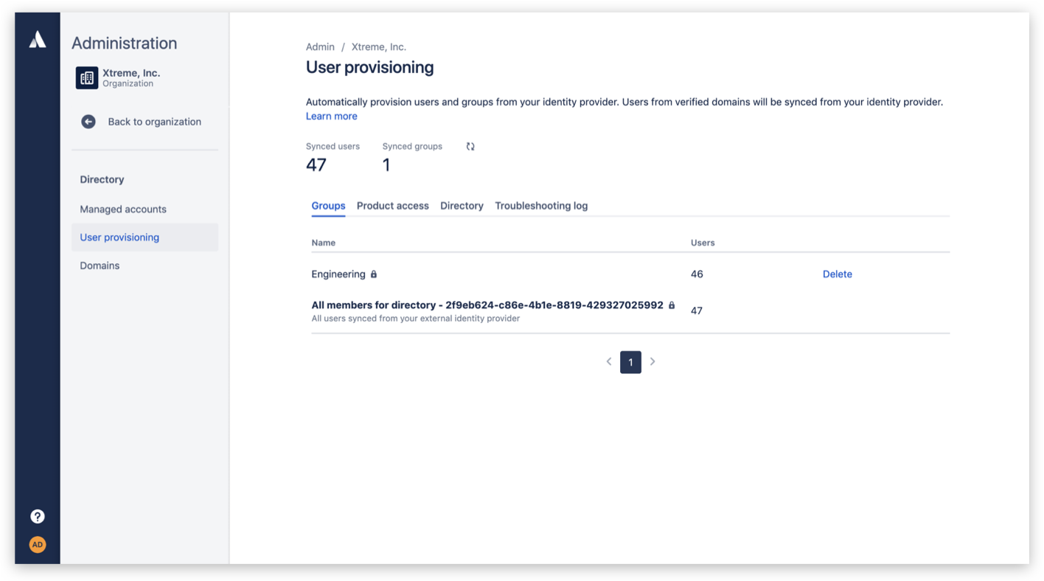Delete the Engineering group

pos(837,274)
